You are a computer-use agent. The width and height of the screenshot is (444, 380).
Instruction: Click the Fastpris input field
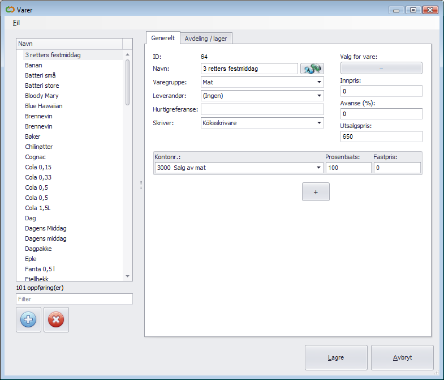[x=397, y=168]
